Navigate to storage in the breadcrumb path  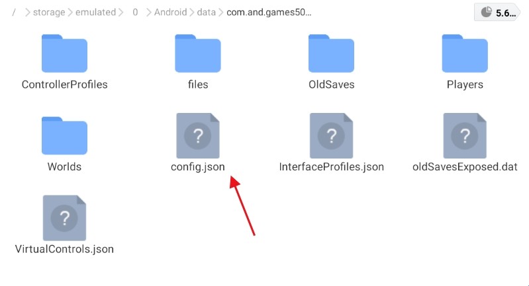pos(49,13)
